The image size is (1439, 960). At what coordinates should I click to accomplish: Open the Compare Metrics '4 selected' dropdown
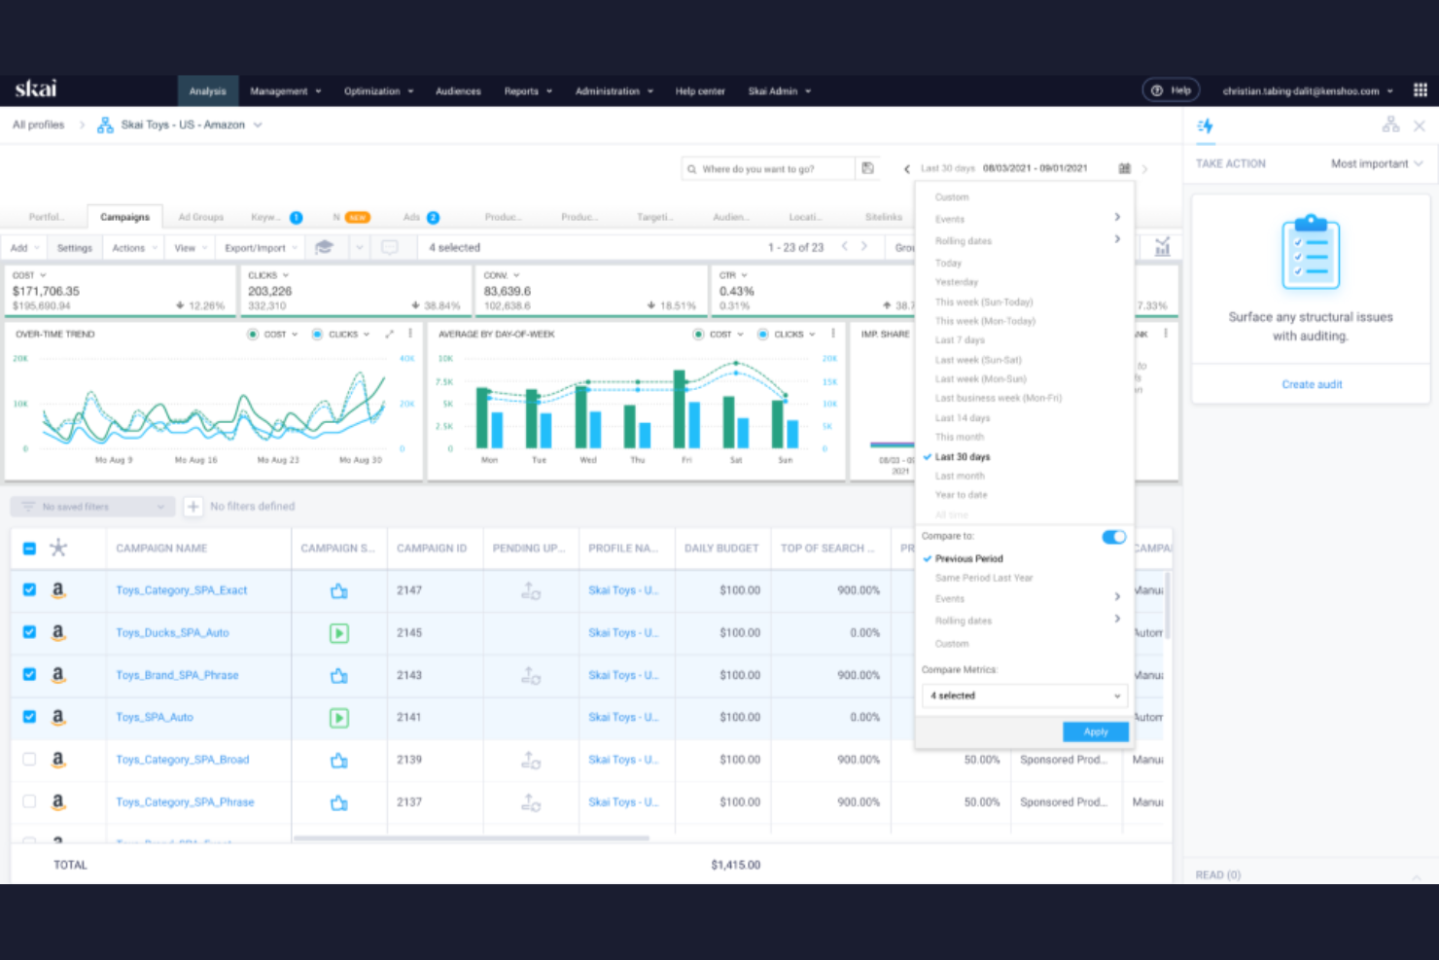point(1025,695)
